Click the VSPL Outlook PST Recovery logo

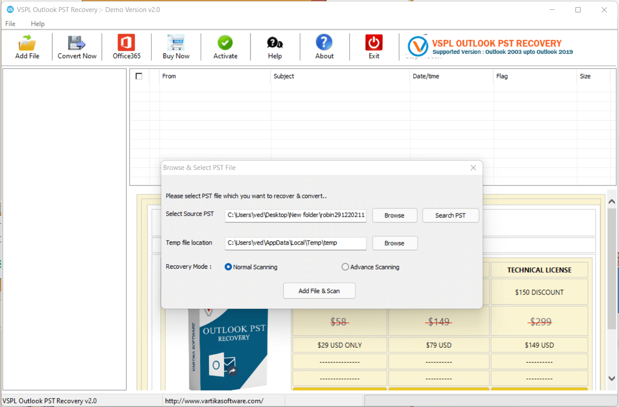pyautogui.click(x=490, y=47)
